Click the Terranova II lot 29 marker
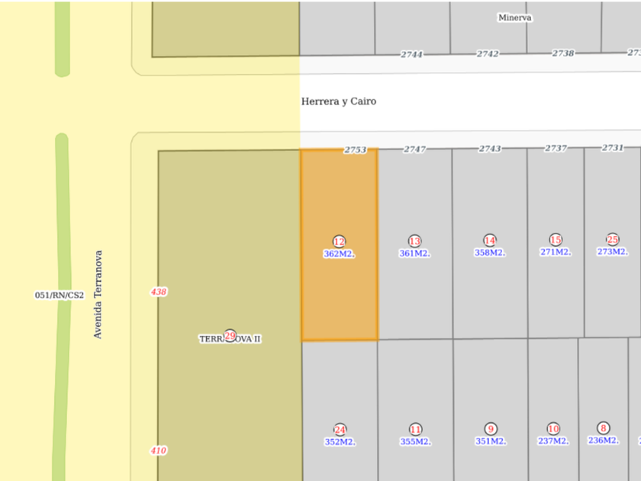The height and width of the screenshot is (481, 641). [x=230, y=337]
